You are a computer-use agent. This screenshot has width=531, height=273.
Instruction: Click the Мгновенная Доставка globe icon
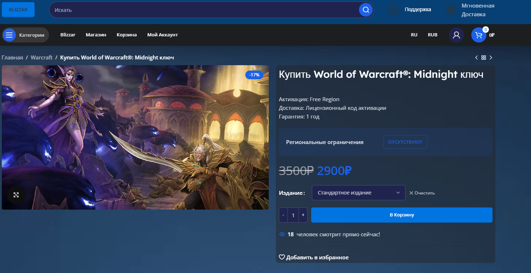point(451,10)
